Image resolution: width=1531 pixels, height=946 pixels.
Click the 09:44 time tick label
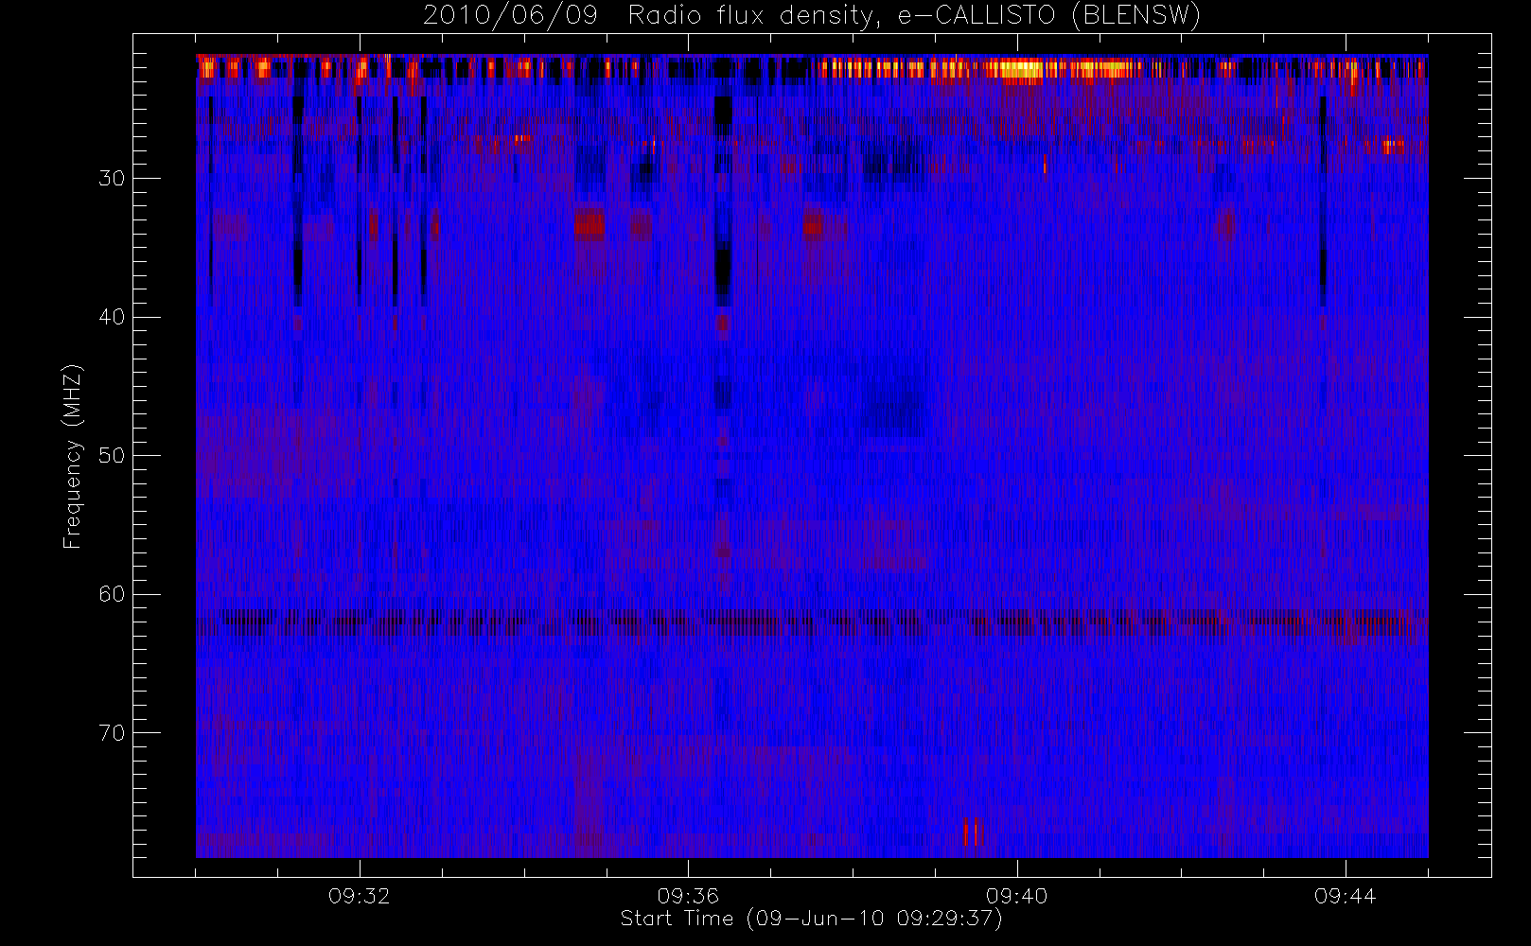[1346, 896]
